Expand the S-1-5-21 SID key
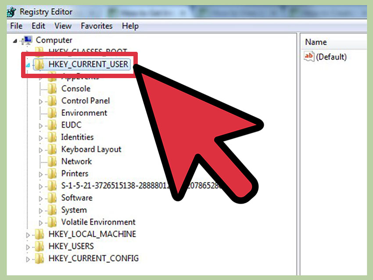 point(41,187)
